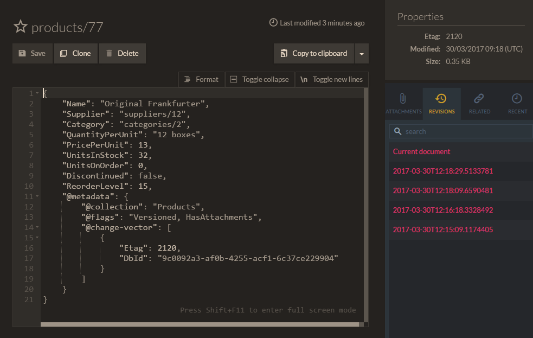
Task: Click the "suppliers/12" value
Action: click(152, 114)
